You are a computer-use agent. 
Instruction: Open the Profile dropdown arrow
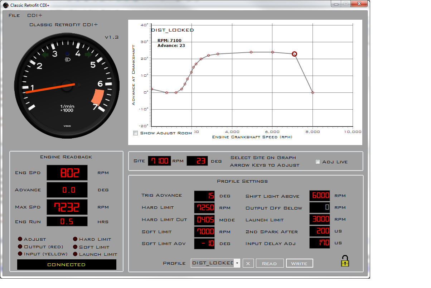[x=237, y=263]
